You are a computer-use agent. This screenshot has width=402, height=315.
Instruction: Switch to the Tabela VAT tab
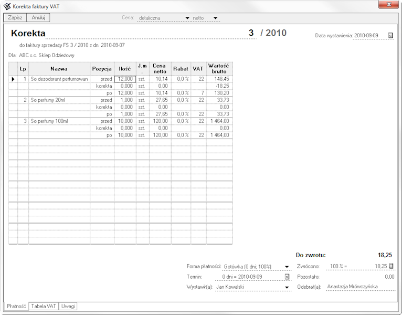coord(44,306)
